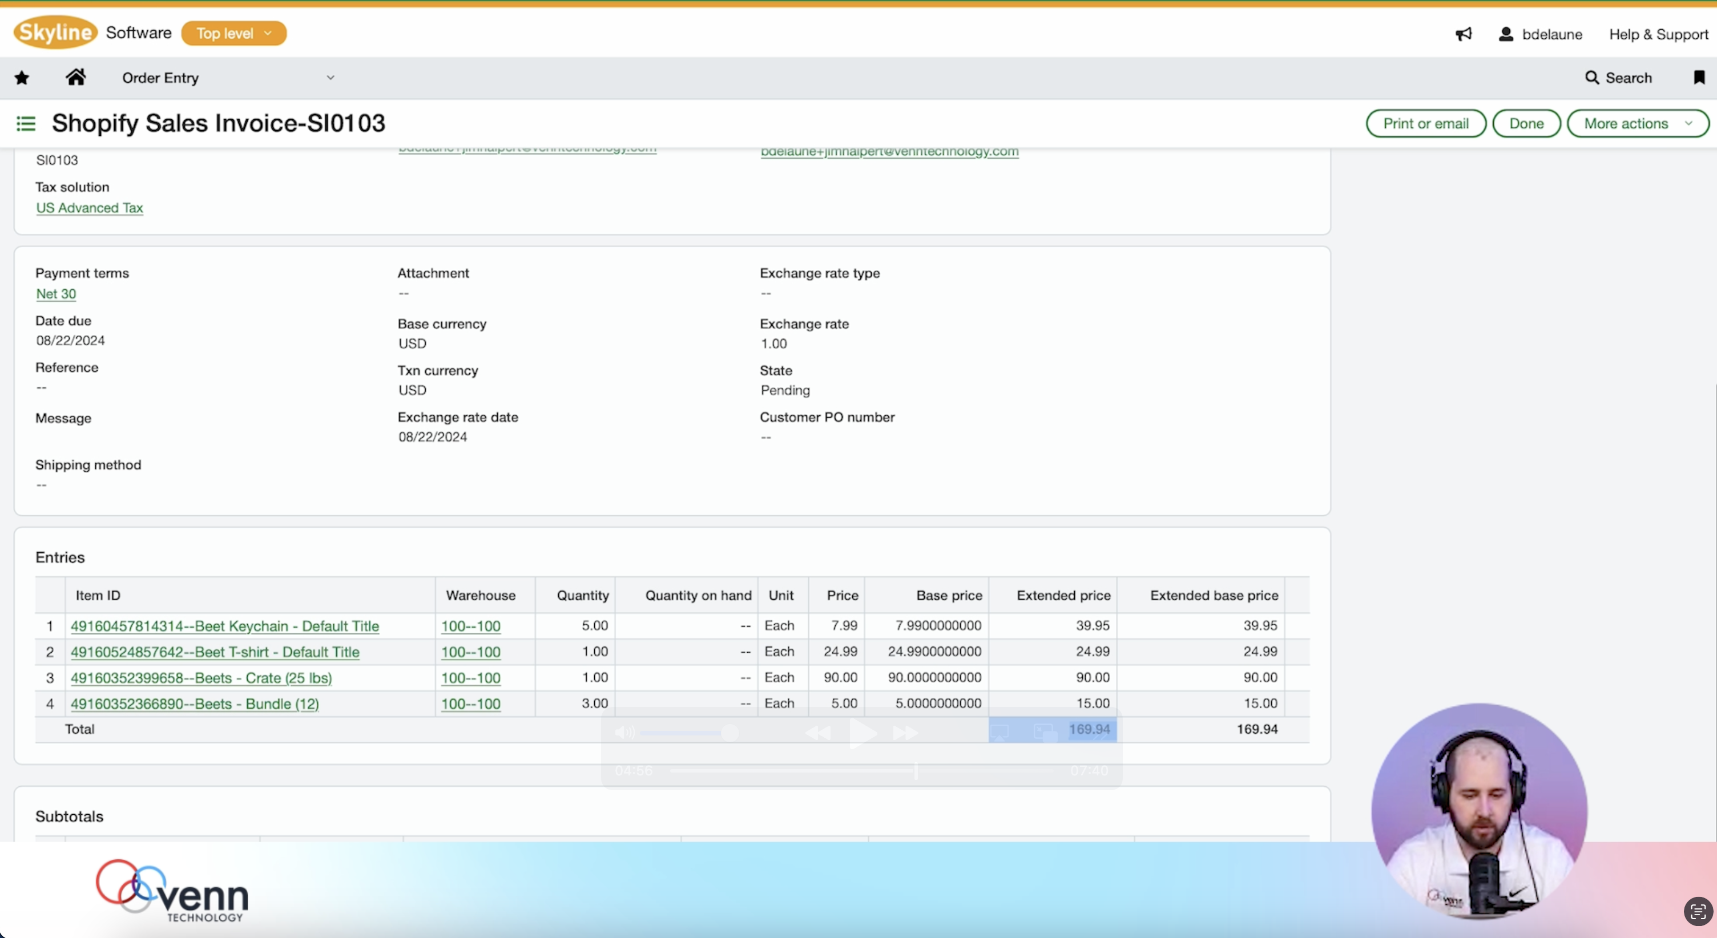Screen dimensions: 1717x938
Task: Open warehouse 100--100 in the Beet Keychain row
Action: pos(470,626)
